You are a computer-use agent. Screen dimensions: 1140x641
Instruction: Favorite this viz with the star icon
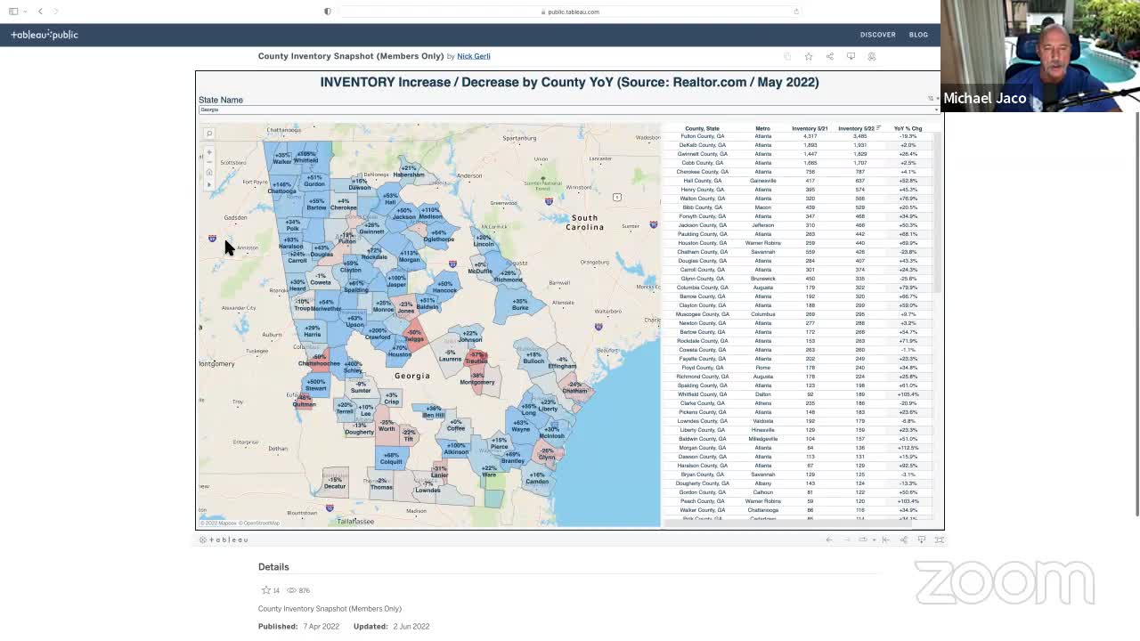coord(809,56)
